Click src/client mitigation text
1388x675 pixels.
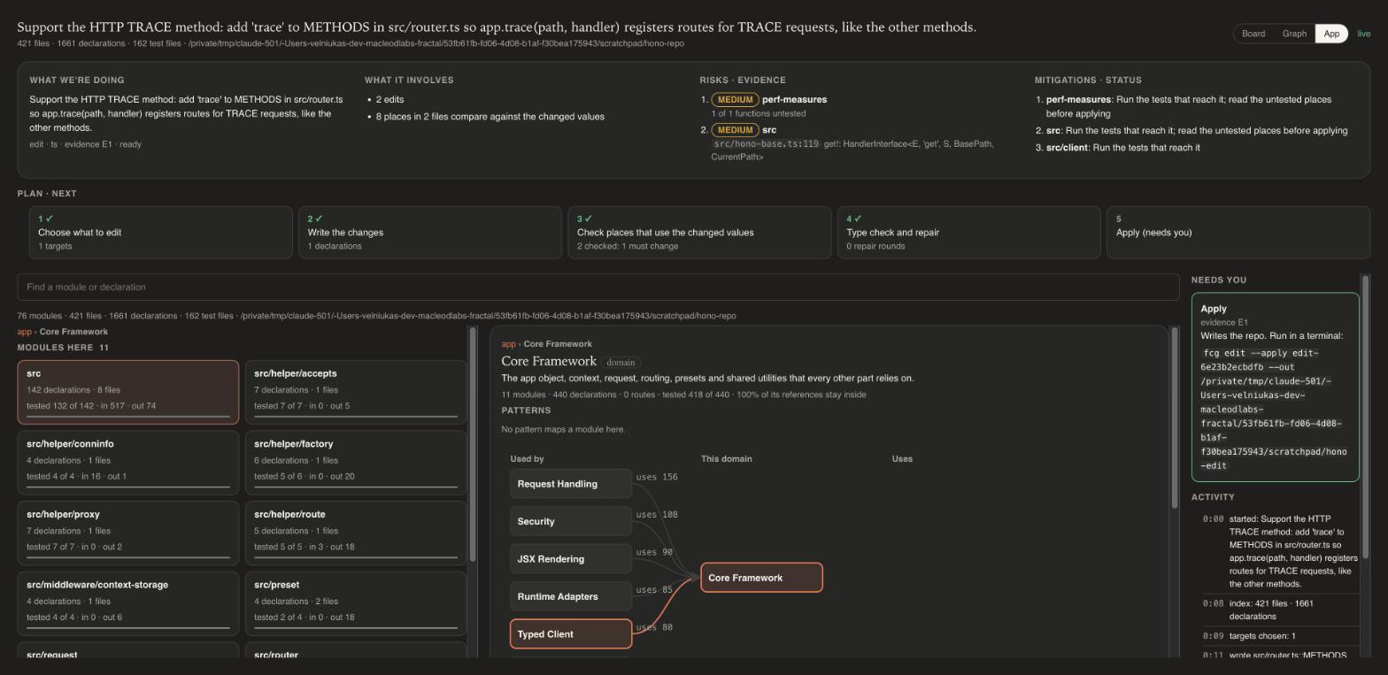pyautogui.click(x=1122, y=148)
